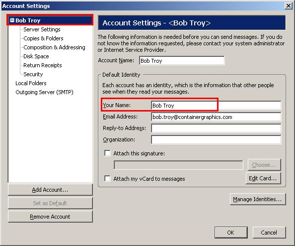The height and width of the screenshot is (246, 295).
Task: Select Local Folders account
Action: (x=31, y=83)
